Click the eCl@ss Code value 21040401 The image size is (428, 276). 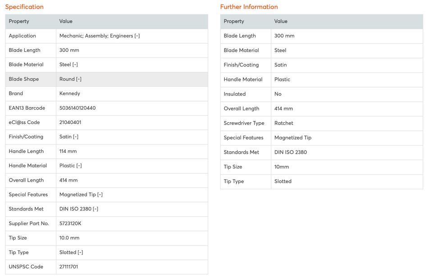tap(70, 122)
